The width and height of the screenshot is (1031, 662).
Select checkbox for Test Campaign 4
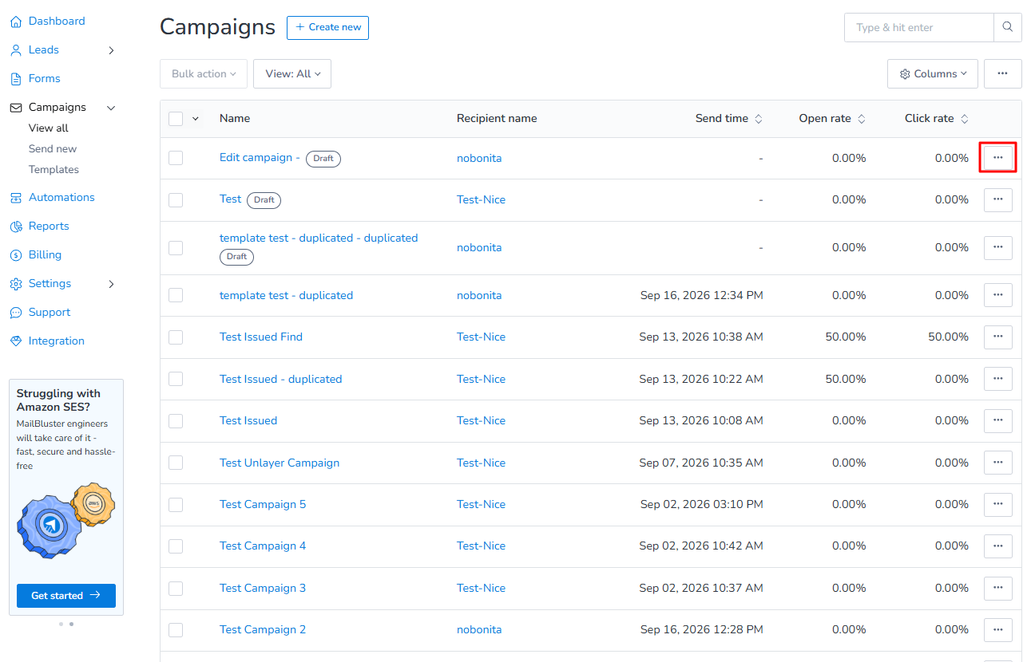coord(176,546)
